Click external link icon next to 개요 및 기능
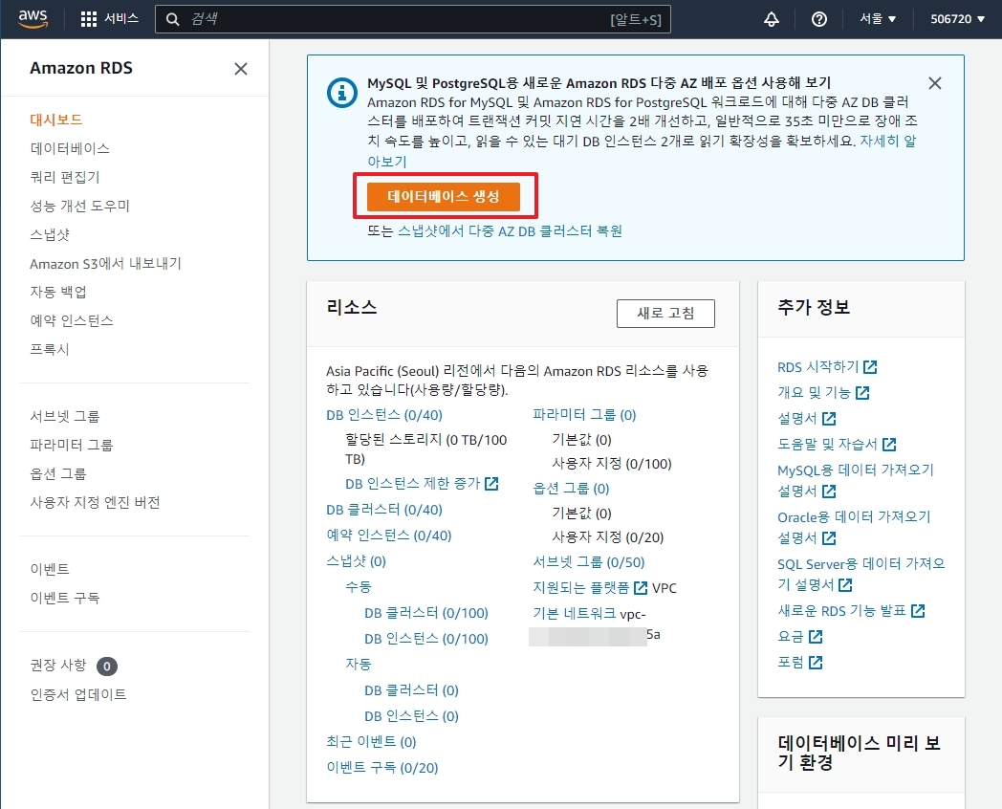Screen dimensions: 1002x809 coord(862,392)
